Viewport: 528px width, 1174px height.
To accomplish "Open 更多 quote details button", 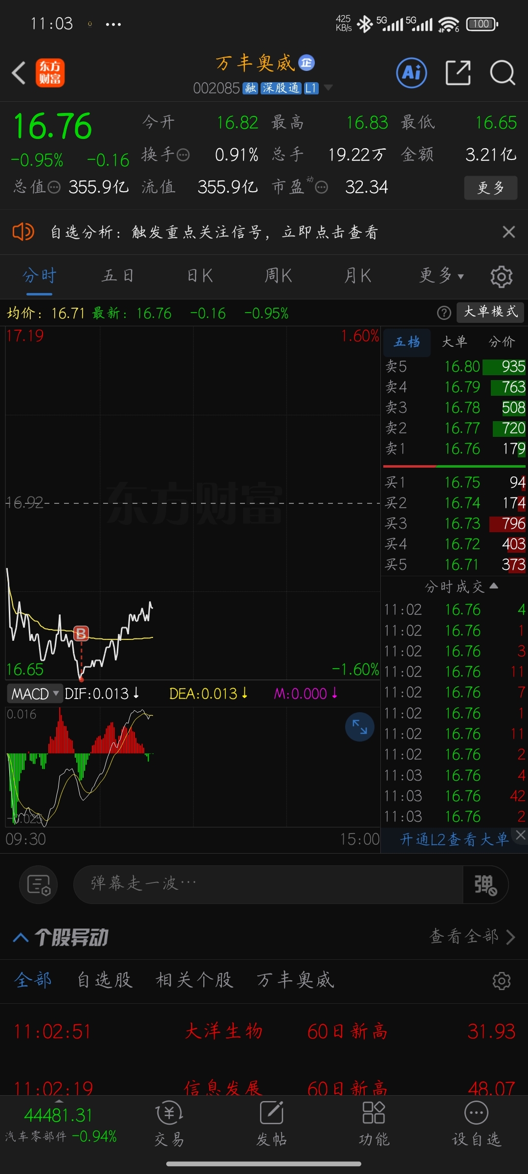I will point(490,187).
